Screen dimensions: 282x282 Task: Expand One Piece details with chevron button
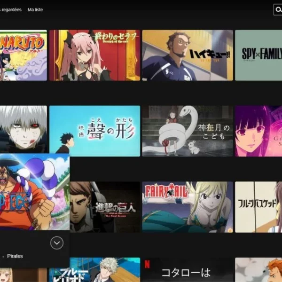tap(57, 243)
